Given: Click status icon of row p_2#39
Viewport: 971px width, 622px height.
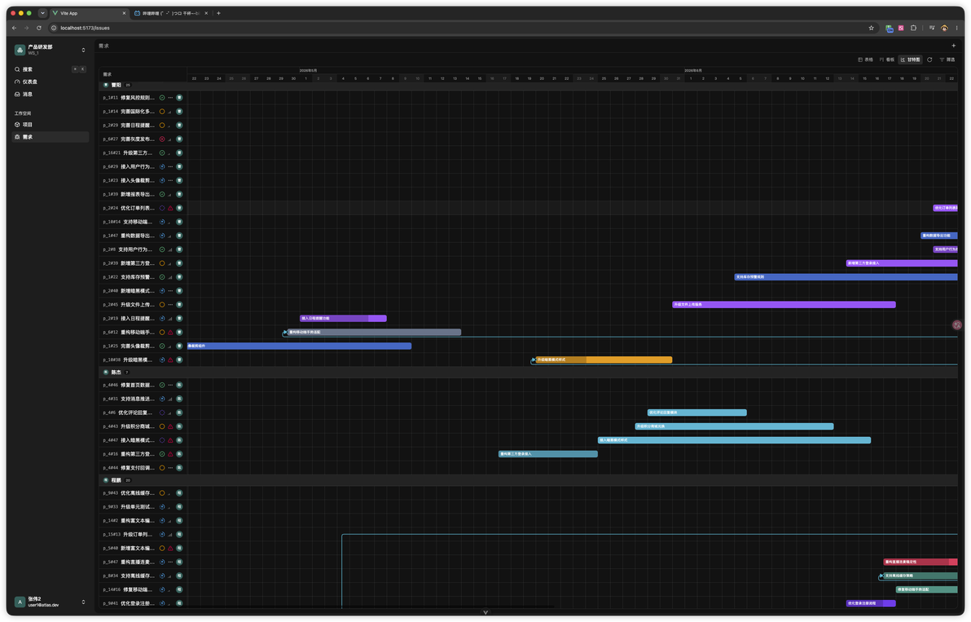Looking at the screenshot, I should [x=162, y=263].
